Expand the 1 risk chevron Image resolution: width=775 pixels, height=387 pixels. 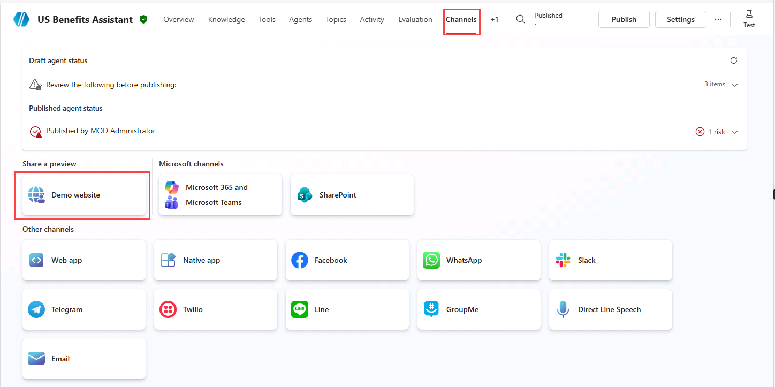click(x=735, y=132)
